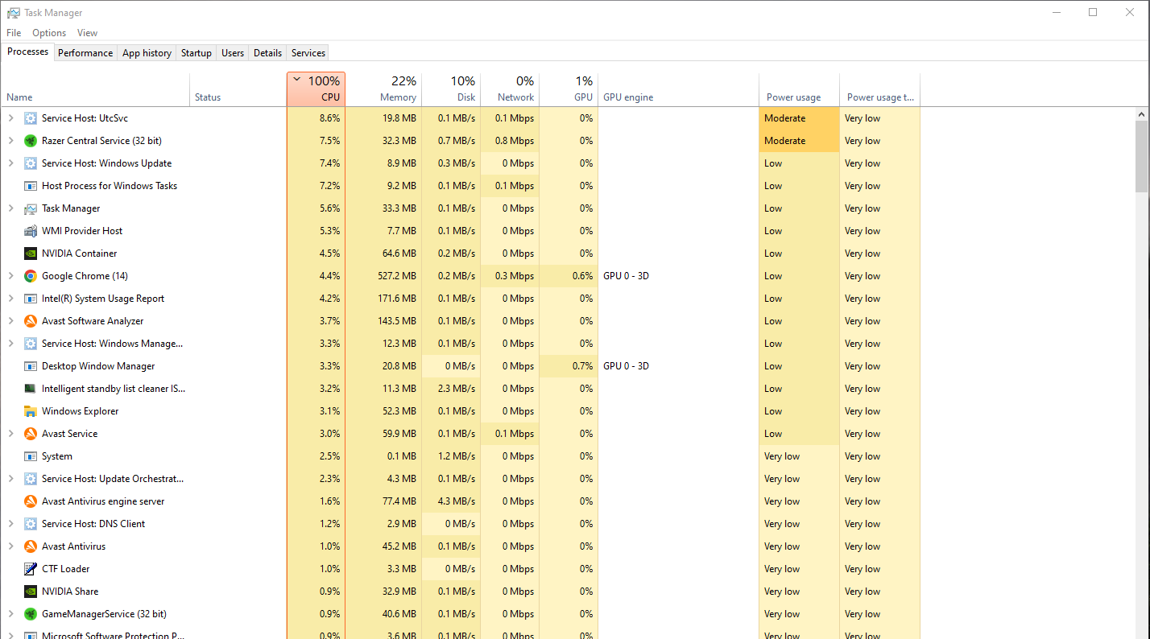Click the vertical scrollbar thumb
The height and width of the screenshot is (639, 1150).
pos(1142,157)
